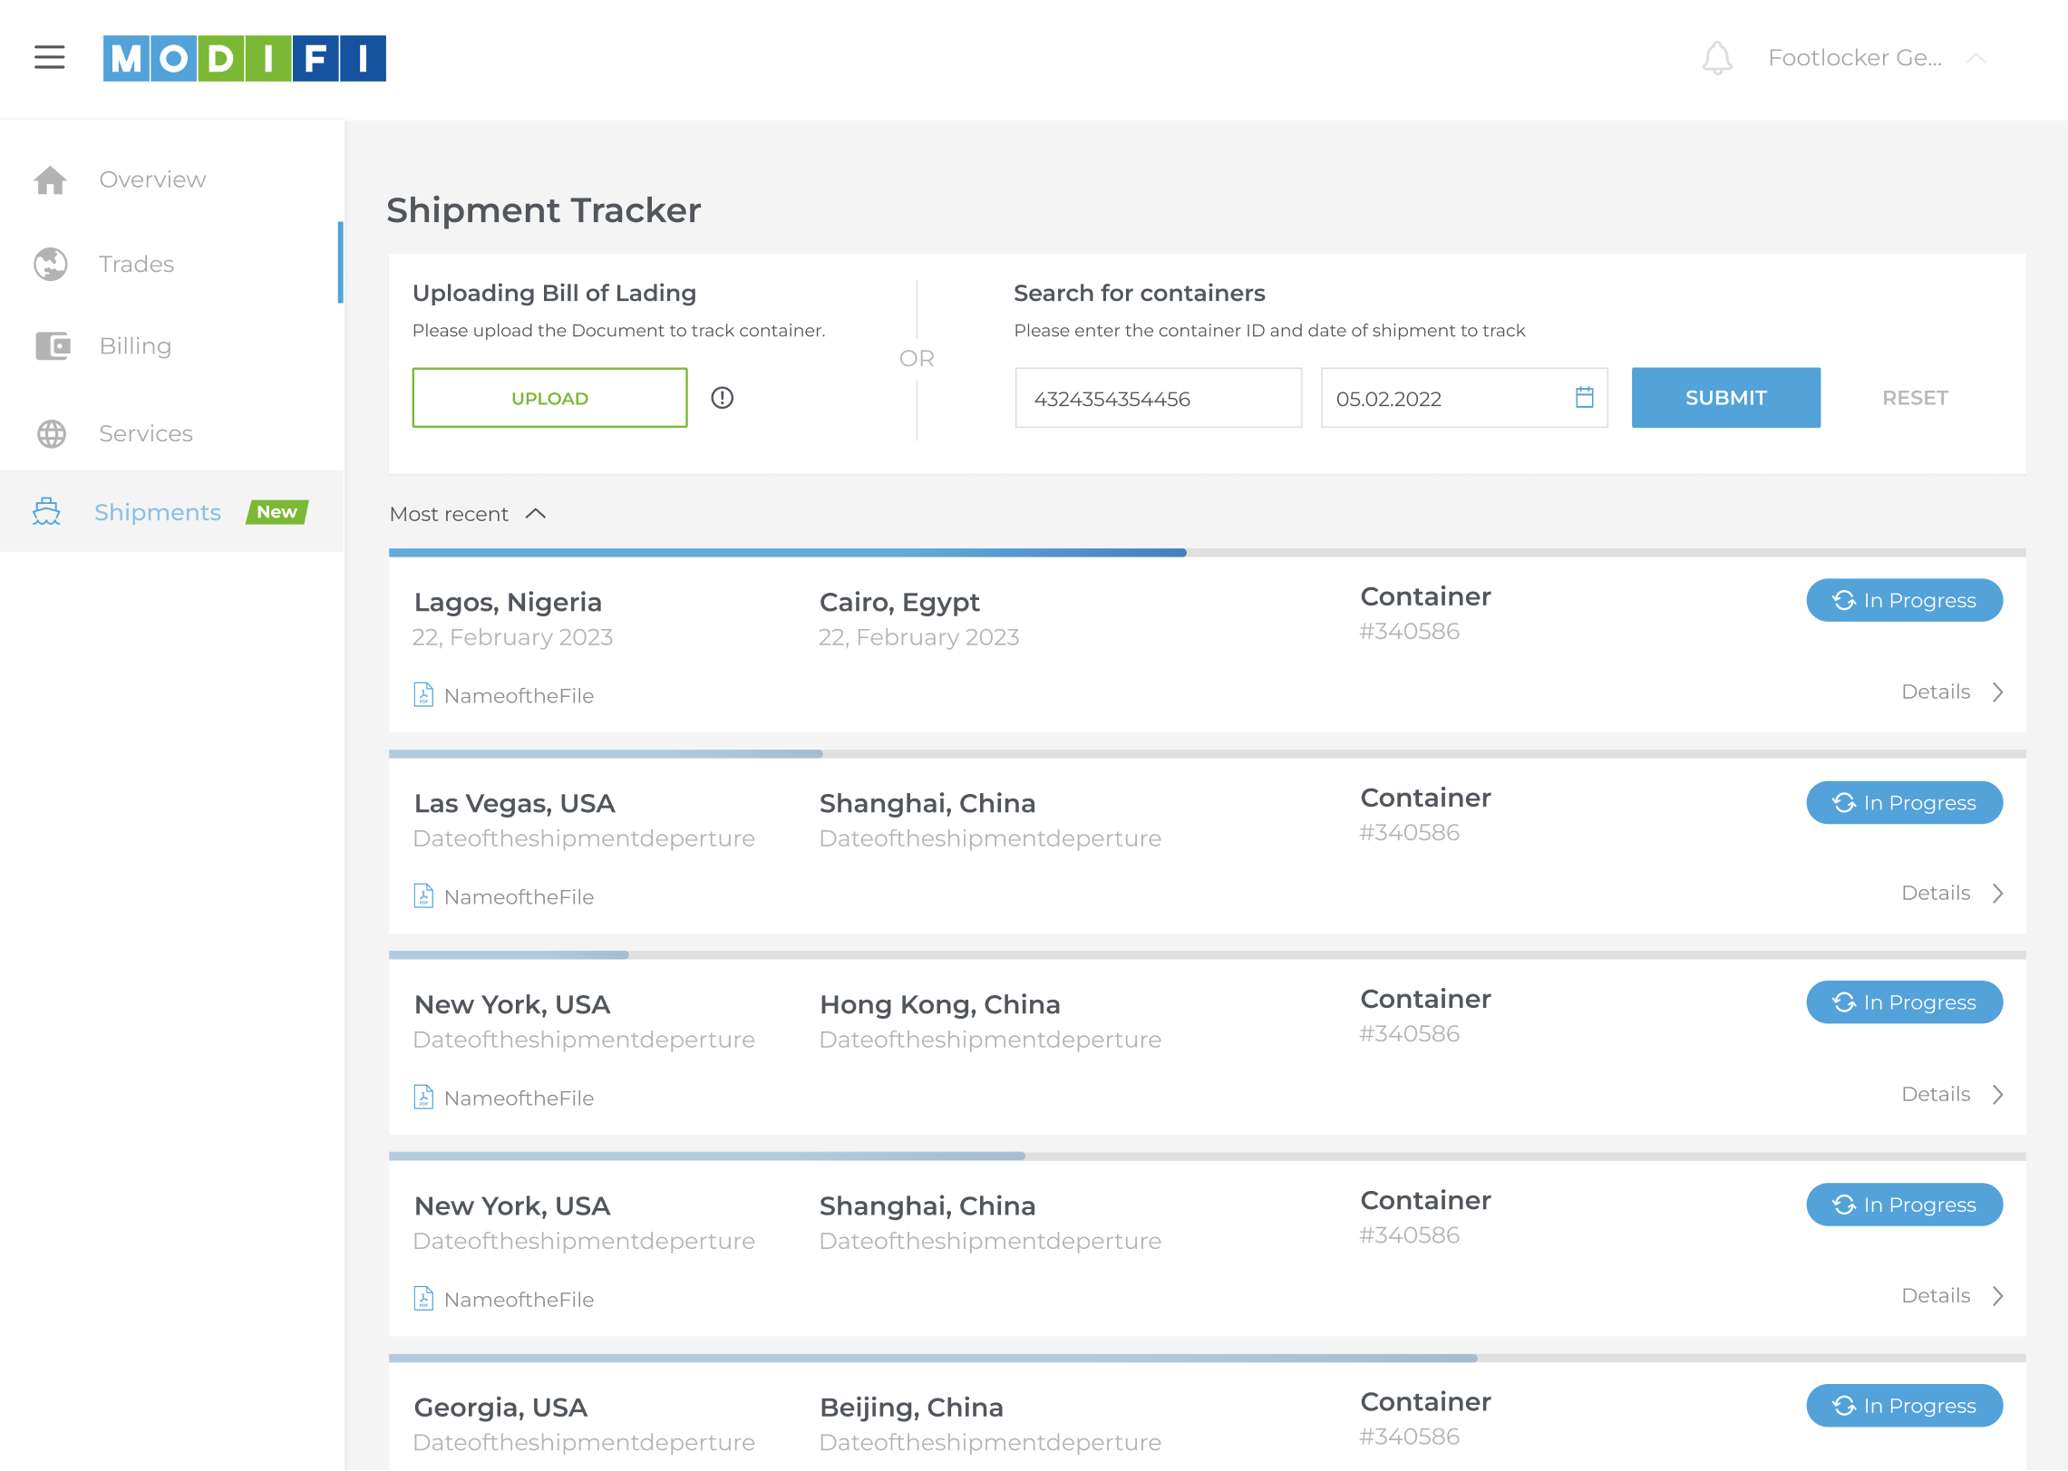Click the Overview home icon
The image size is (2068, 1471).
coord(51,179)
